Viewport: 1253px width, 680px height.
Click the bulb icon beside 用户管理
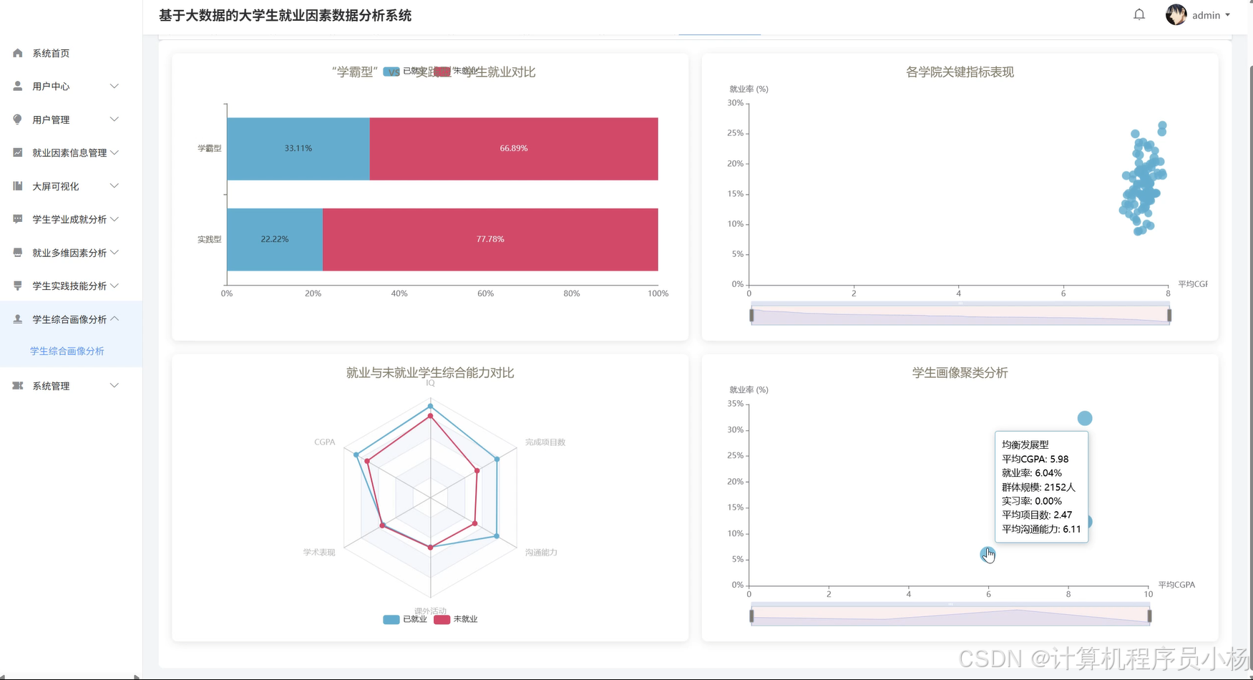click(18, 120)
